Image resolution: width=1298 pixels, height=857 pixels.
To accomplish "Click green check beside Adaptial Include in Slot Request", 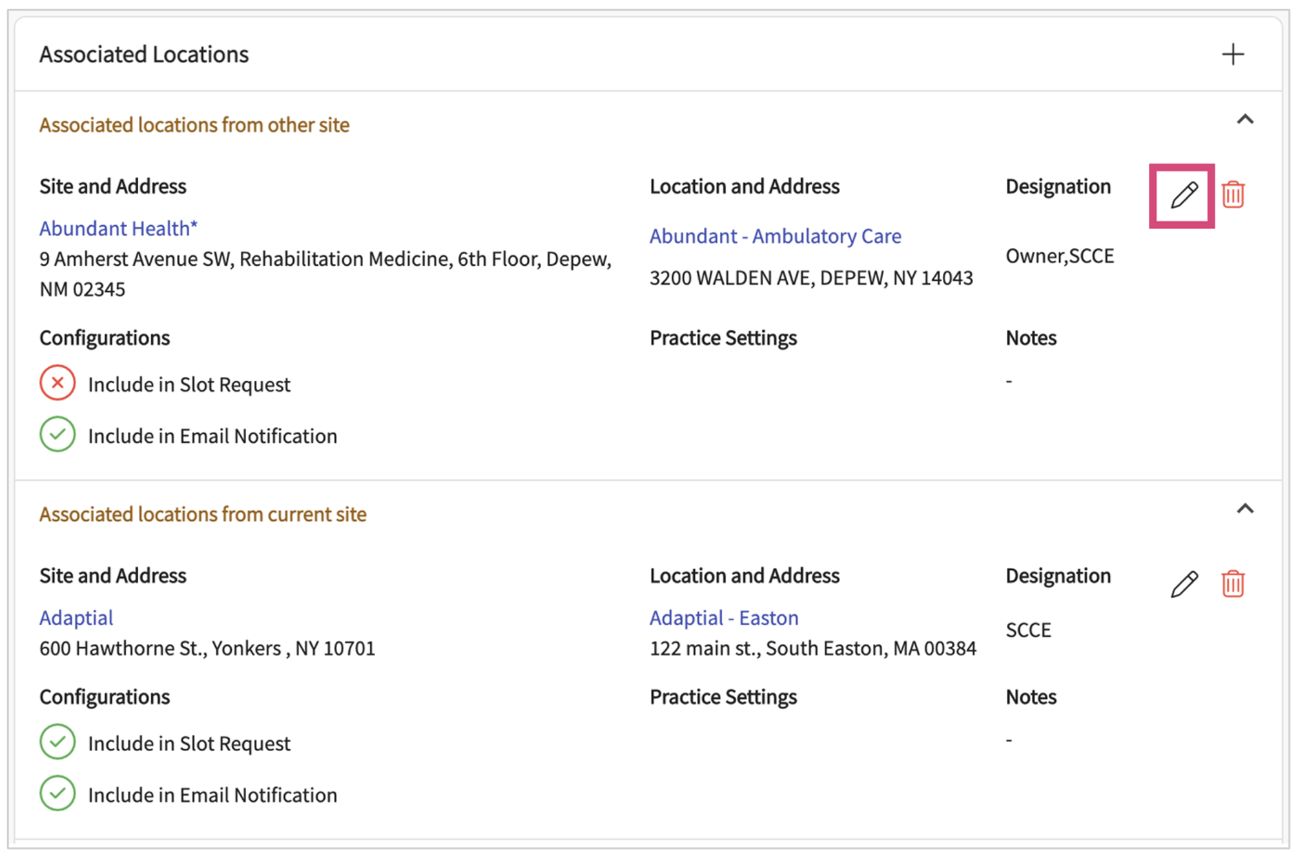I will coord(57,742).
